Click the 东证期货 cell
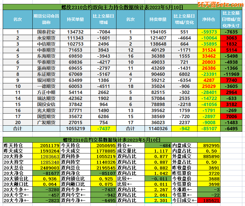This screenshot has width=245, height=206. point(46,74)
